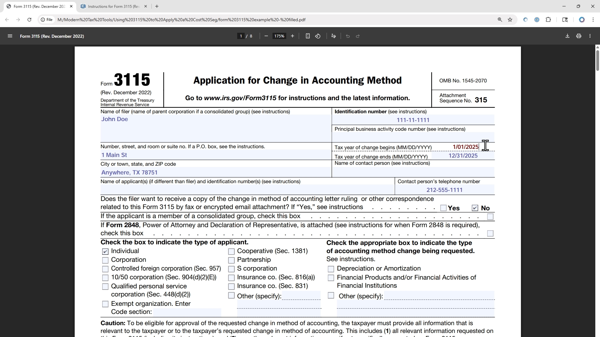Viewport: 600px width, 337px height.
Task: Check the Yes box for correspondence copy
Action: 443,208
